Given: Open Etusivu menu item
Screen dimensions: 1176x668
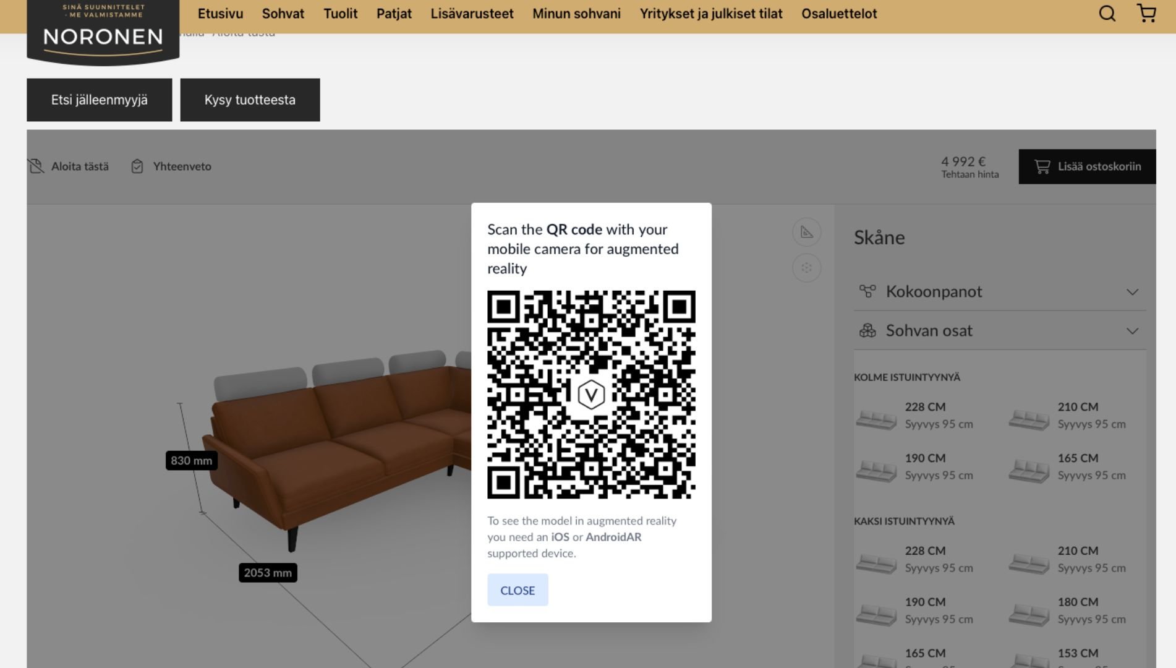Looking at the screenshot, I should coord(220,14).
